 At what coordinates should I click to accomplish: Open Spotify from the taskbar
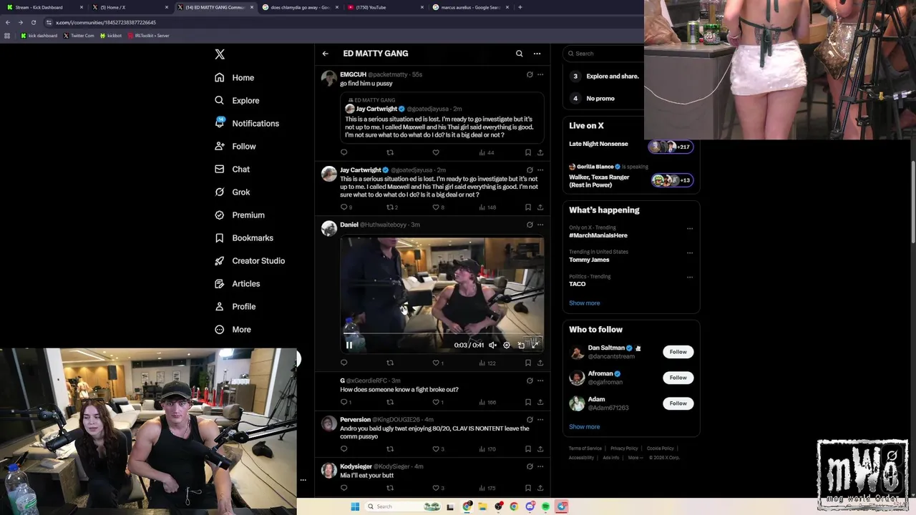545,506
